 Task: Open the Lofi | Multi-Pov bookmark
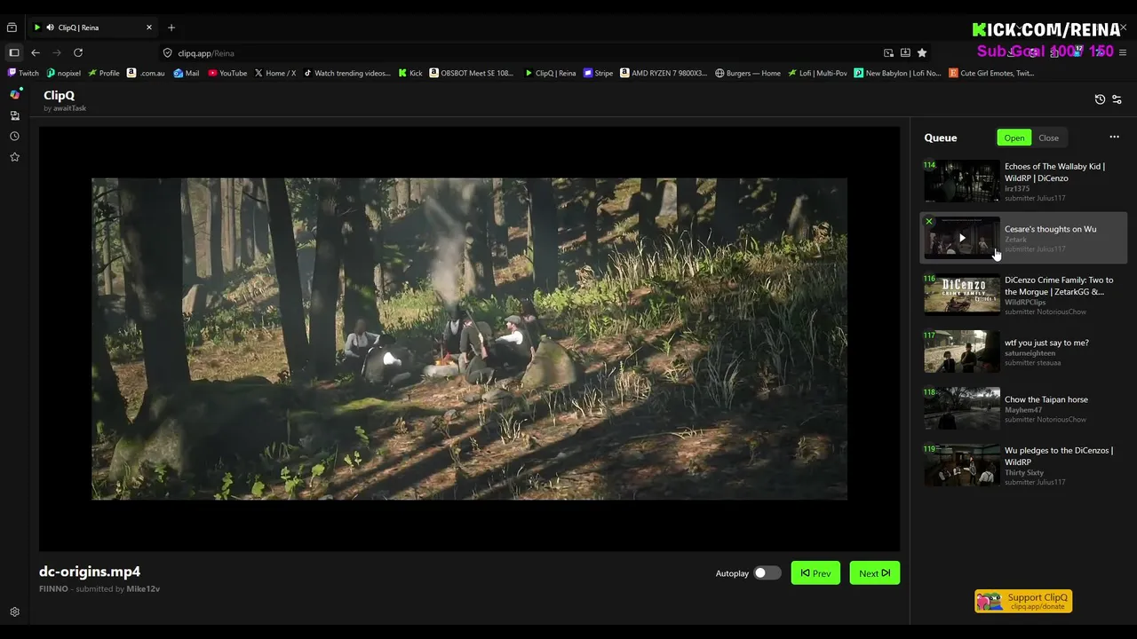pos(818,73)
